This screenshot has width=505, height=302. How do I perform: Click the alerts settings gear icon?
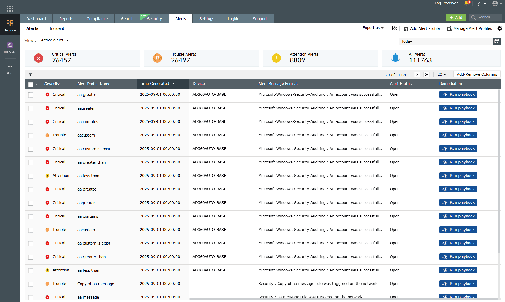(x=500, y=28)
